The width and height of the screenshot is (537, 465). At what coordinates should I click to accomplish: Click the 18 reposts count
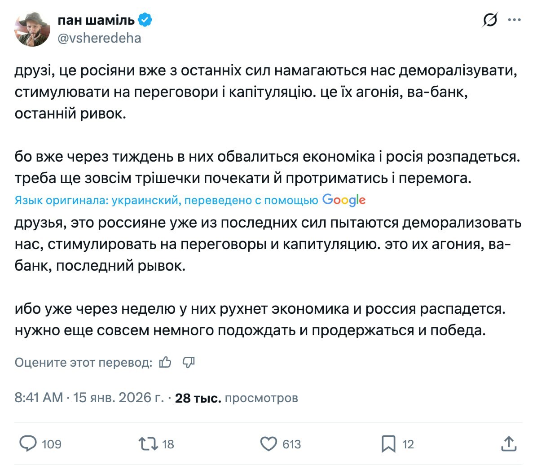(168, 444)
